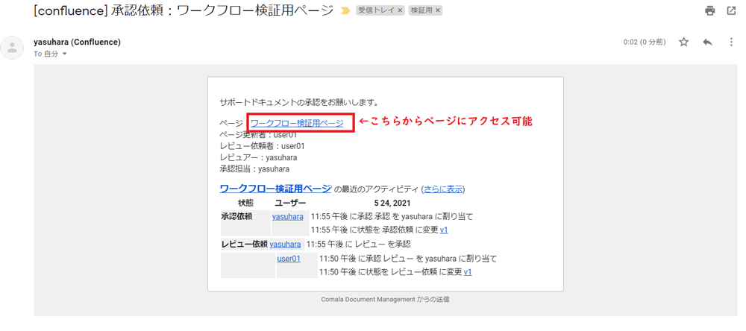Click the 承認担当：yasuhara line
Viewport: 746px width, 331px height.
[x=254, y=168]
